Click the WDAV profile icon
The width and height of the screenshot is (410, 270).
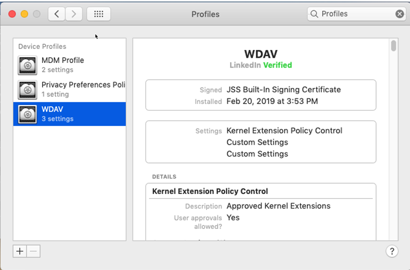28,114
